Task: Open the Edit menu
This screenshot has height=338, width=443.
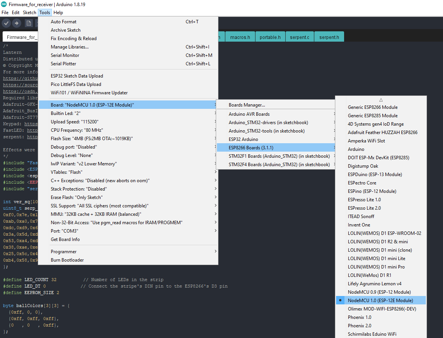Action: [x=16, y=13]
